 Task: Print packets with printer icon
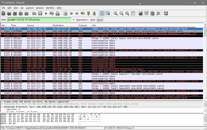click(x=58, y=13)
